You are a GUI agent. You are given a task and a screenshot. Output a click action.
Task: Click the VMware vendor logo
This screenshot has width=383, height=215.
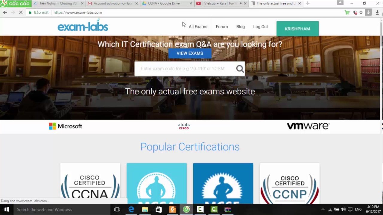pos(308,126)
